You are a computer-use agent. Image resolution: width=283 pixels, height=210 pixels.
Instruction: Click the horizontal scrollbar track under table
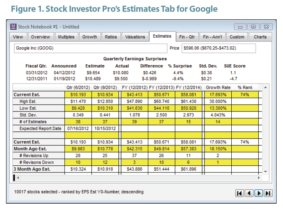[x=138, y=178]
